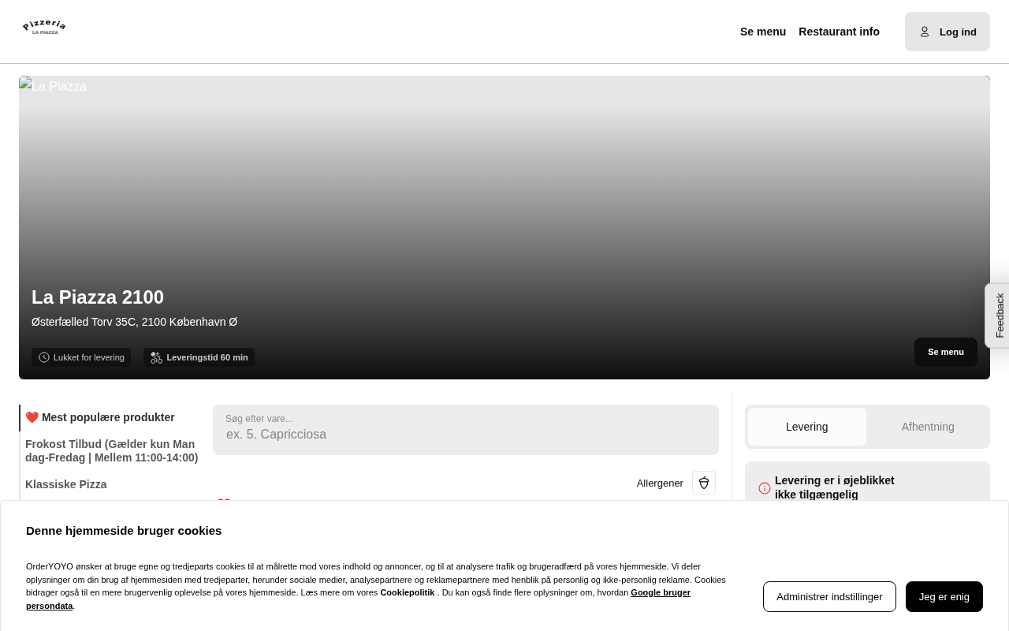Focus the Søg efter vare search field
Viewport: 1009px width, 631px height.
(466, 430)
